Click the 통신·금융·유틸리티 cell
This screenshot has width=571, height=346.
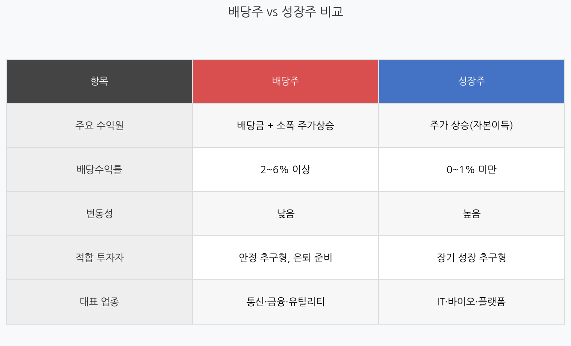285,302
